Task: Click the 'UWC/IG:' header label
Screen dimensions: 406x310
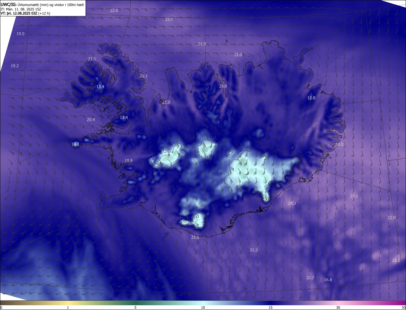Action: (x=9, y=4)
